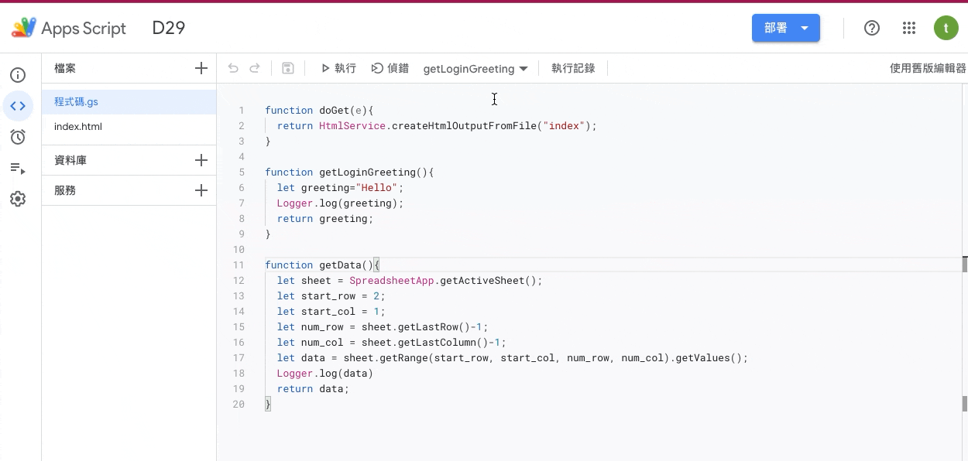Open the help question mark icon
This screenshot has width=968, height=461.
coord(872,28)
